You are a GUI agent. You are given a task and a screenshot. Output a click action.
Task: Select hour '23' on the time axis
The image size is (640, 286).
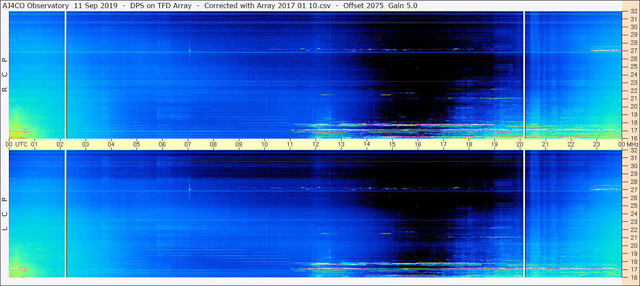(597, 144)
